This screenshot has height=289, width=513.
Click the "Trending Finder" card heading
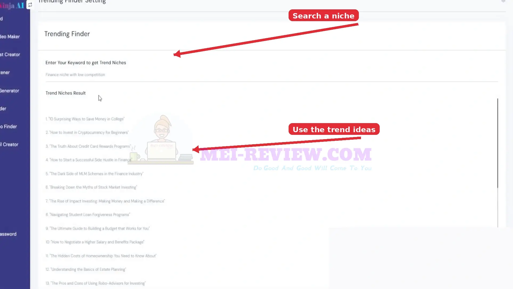click(67, 34)
